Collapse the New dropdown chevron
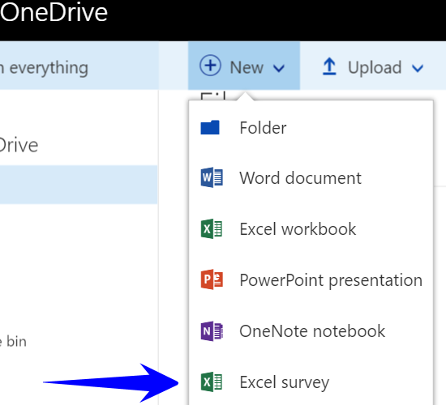The height and width of the screenshot is (405, 446). 279,68
